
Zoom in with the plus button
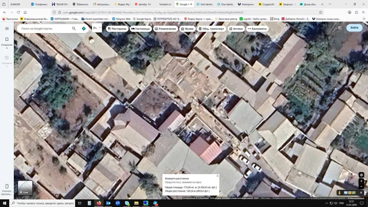click(361, 181)
